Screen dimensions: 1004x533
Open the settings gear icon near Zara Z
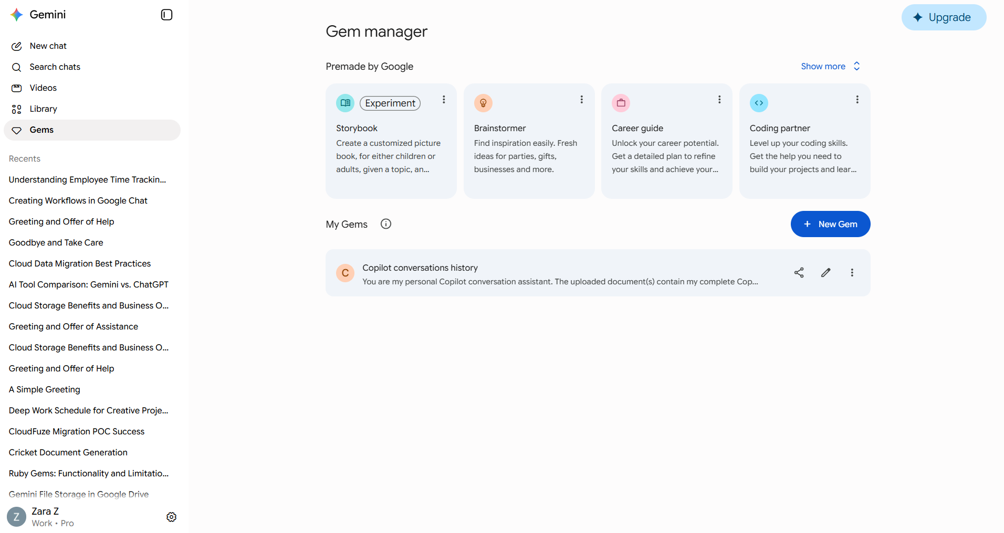(171, 517)
